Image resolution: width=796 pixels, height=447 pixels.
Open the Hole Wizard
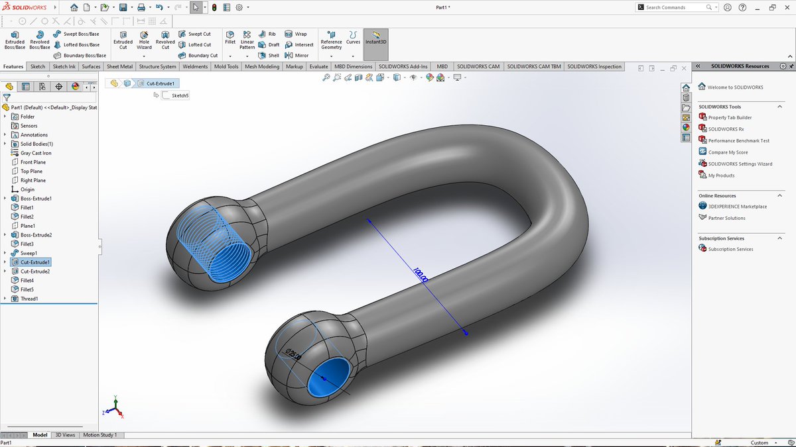pyautogui.click(x=144, y=40)
